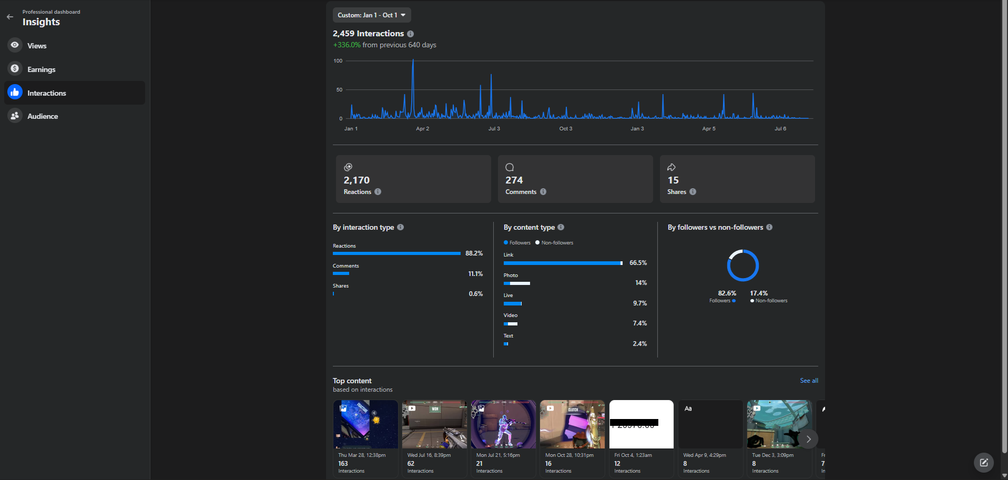Click the See all link
The height and width of the screenshot is (480, 1008).
click(809, 381)
